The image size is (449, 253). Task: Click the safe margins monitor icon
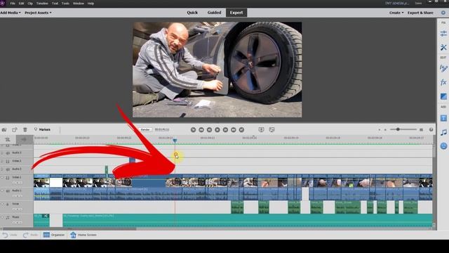(x=261, y=129)
